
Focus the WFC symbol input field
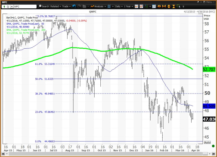tap(25, 7)
